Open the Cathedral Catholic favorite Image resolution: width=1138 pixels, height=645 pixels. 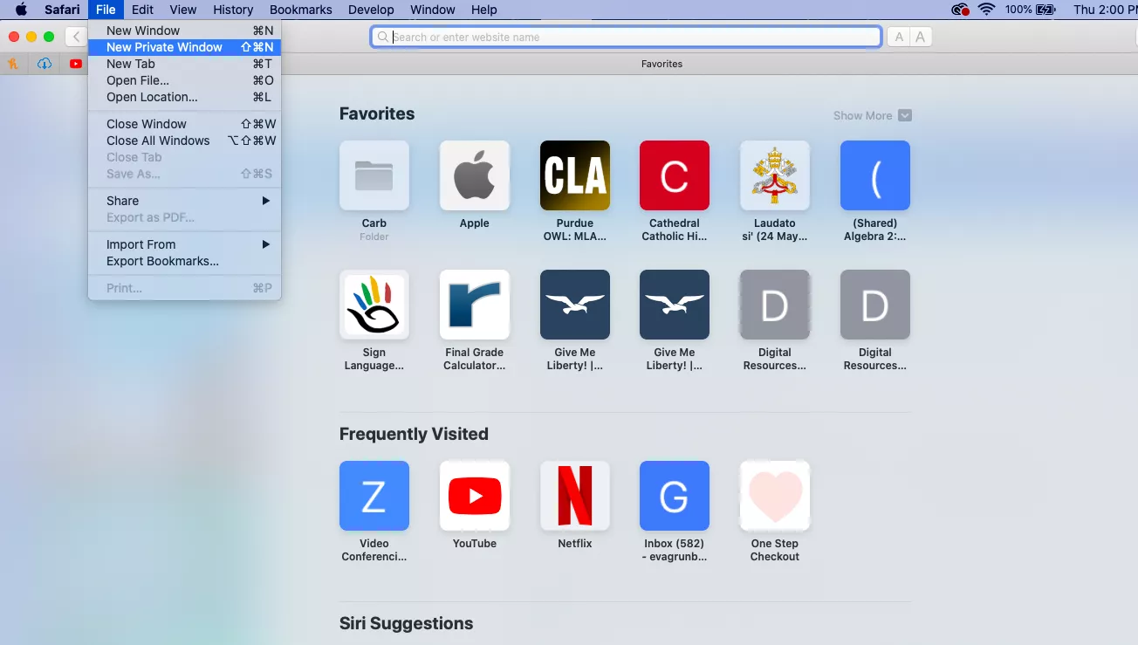click(675, 175)
